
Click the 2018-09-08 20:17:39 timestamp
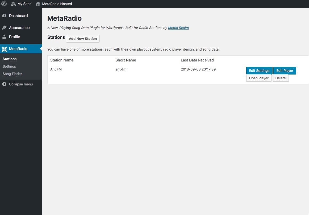point(198,69)
